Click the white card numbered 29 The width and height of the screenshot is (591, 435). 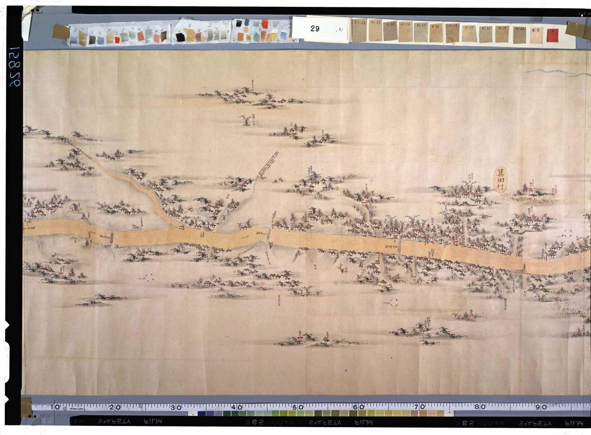click(319, 29)
